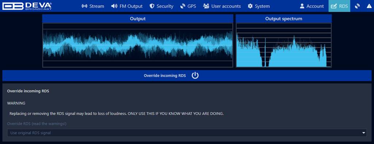
Task: Select the RDS tab
Action: (x=339, y=6)
